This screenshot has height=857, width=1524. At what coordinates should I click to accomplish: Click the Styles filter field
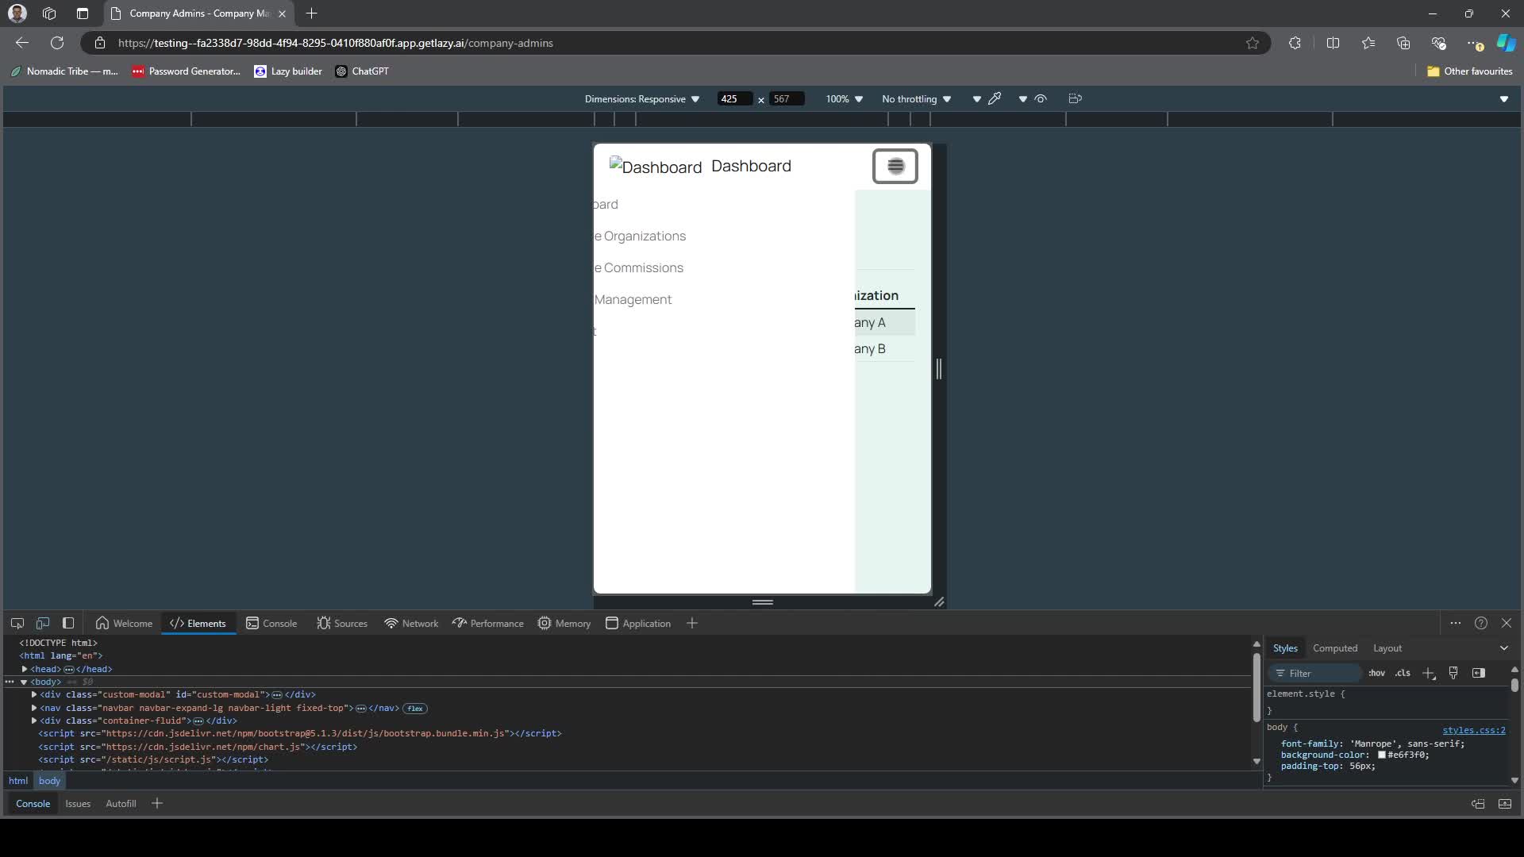point(1316,673)
